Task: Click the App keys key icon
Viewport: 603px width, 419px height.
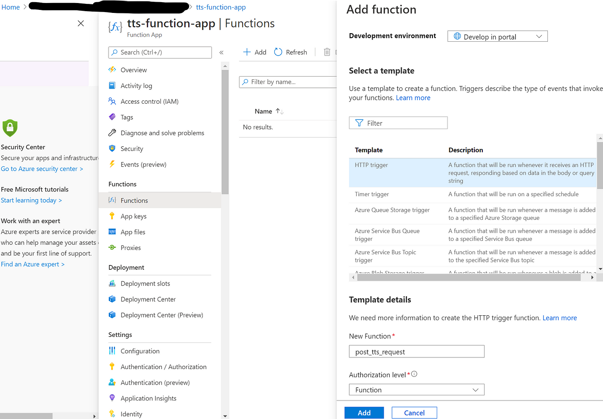Action: pyautogui.click(x=112, y=216)
